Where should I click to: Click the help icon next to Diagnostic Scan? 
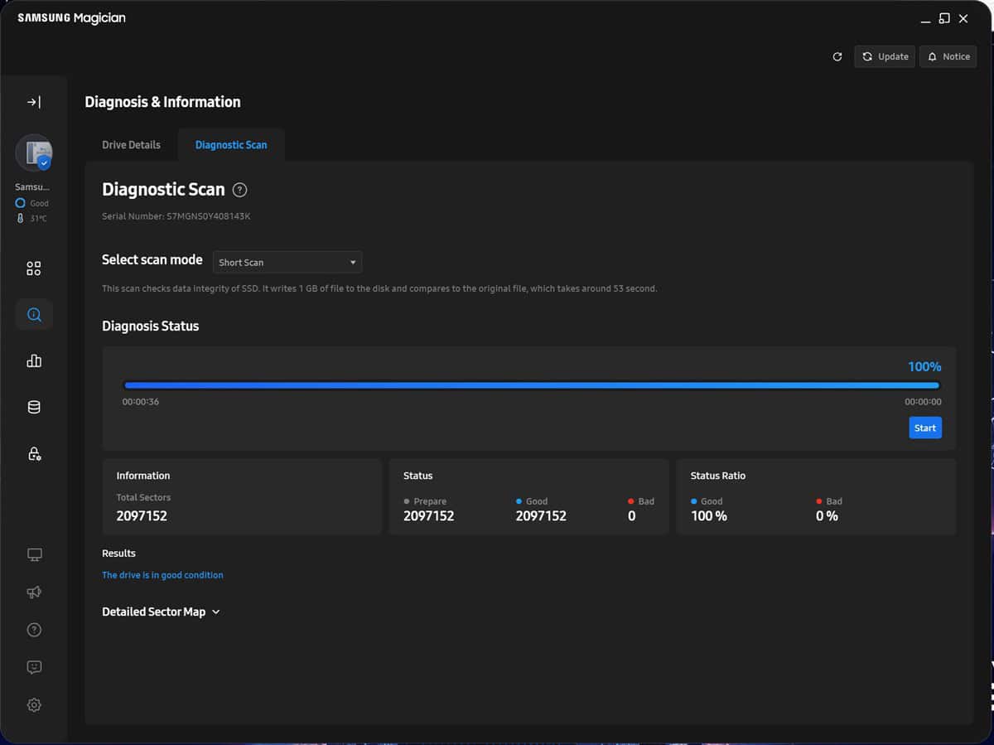click(x=239, y=190)
